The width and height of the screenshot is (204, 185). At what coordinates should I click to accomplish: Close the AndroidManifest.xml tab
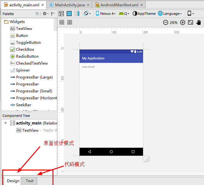(x=142, y=5)
